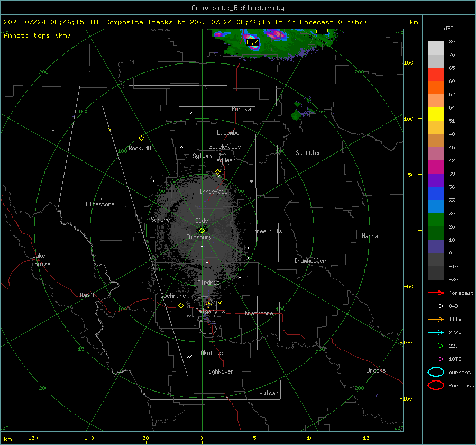Click the UTC timestamp forecast header line
Viewport: 476px width, 445px height.
pyautogui.click(x=185, y=22)
